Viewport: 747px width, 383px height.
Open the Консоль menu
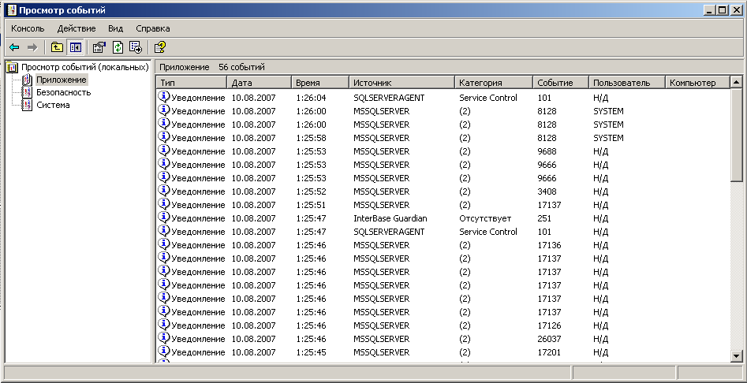pyautogui.click(x=28, y=28)
